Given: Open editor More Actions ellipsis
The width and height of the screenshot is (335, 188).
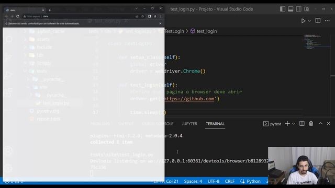Looking at the screenshot, I should 327,21.
